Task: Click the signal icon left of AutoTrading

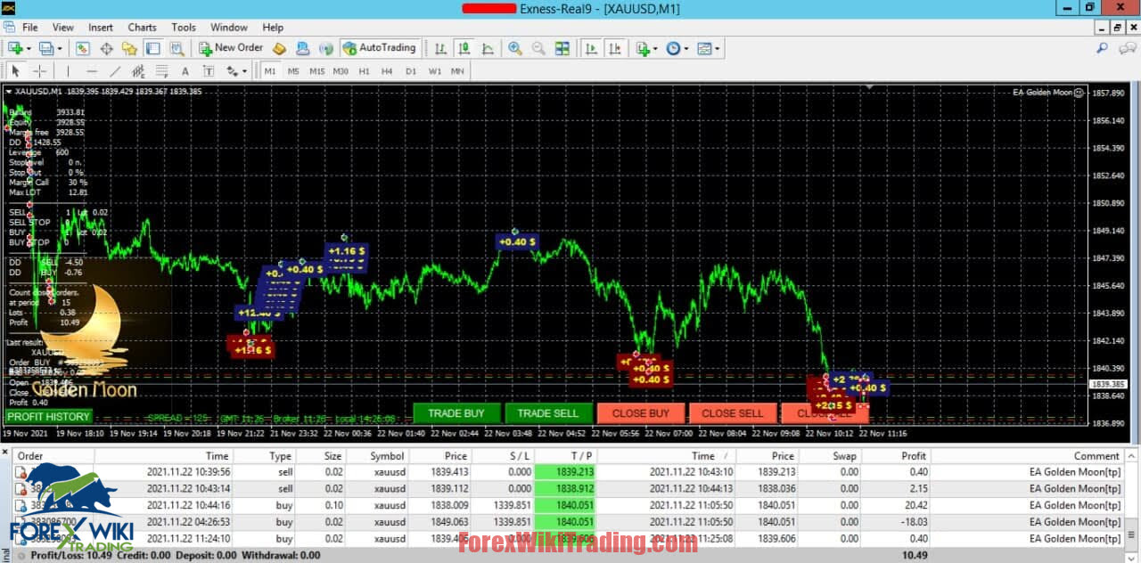Action: point(326,48)
